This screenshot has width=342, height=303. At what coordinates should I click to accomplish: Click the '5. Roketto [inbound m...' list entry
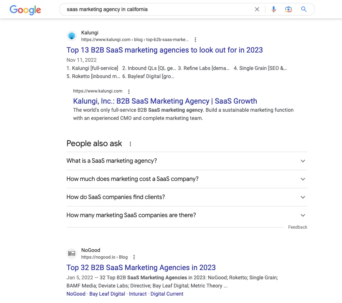(93, 77)
